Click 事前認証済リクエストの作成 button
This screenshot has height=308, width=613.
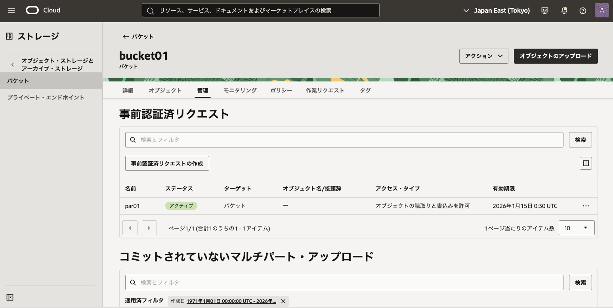167,163
